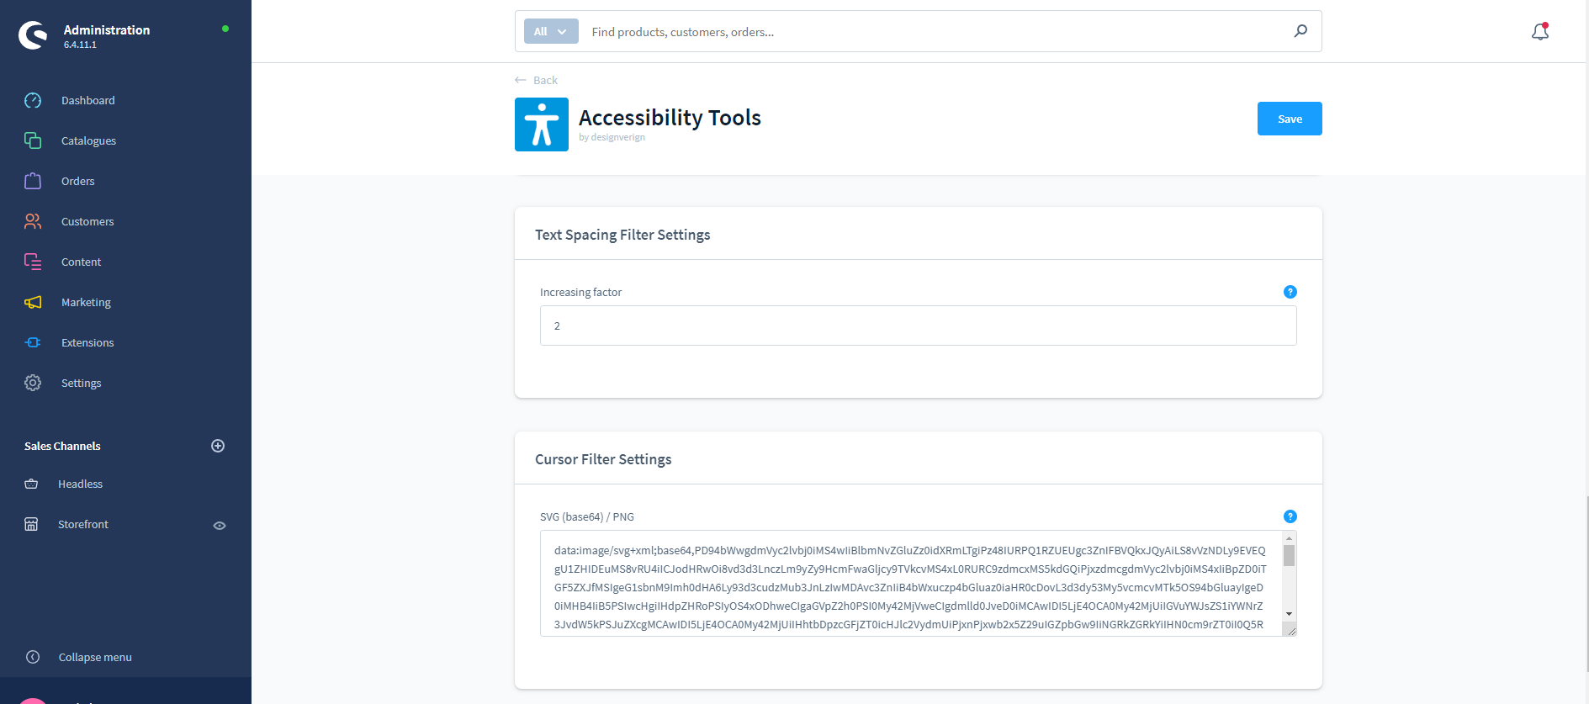
Task: Select the Catalogues menu item
Action: coord(88,140)
